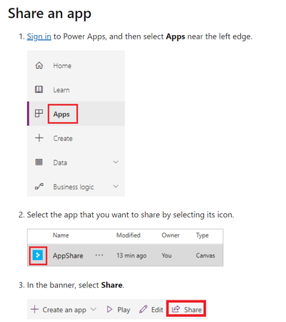The height and width of the screenshot is (322, 286).
Task: Select Data in the left navigation
Action: [x=60, y=162]
